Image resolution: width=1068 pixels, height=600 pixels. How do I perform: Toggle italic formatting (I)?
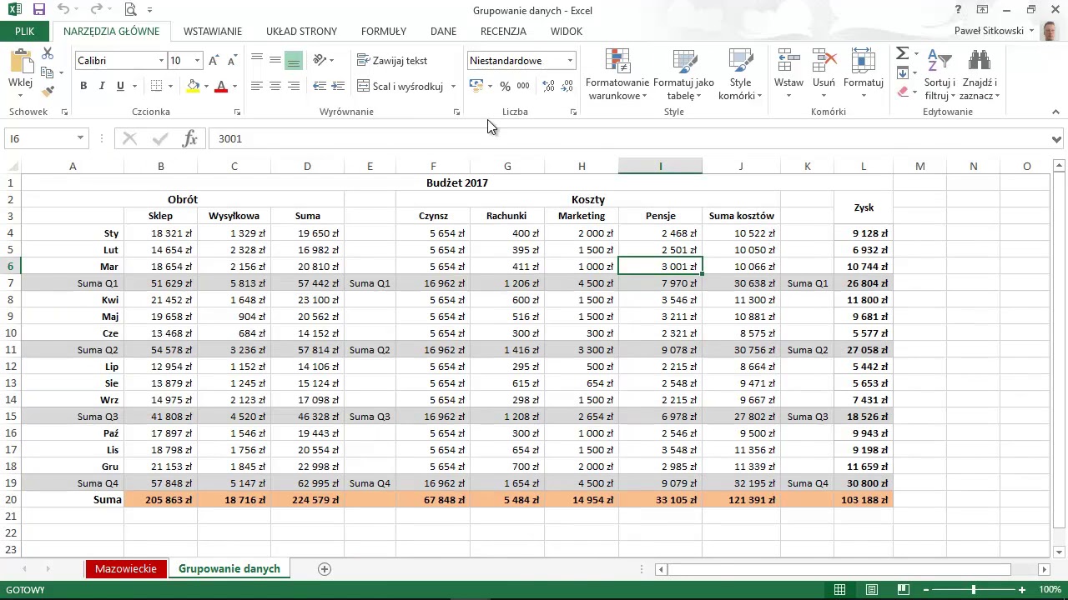[x=102, y=86]
